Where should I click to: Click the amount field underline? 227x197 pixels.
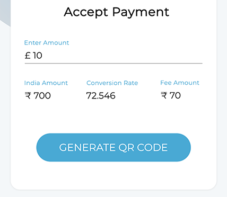pyautogui.click(x=113, y=63)
